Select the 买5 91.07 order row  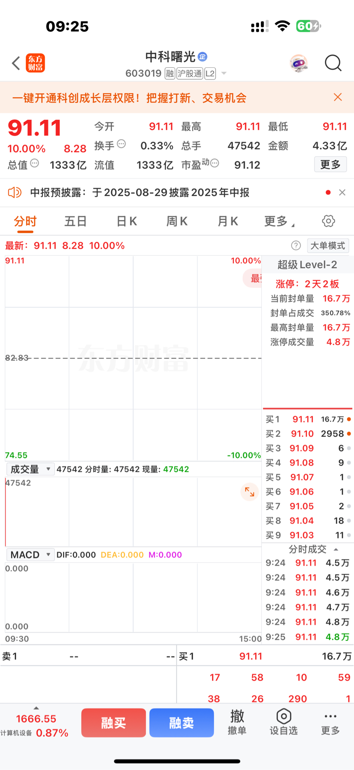[x=308, y=477]
